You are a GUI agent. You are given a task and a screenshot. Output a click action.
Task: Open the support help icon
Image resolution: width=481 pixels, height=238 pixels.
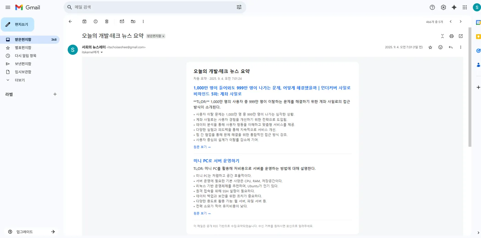pyautogui.click(x=432, y=7)
